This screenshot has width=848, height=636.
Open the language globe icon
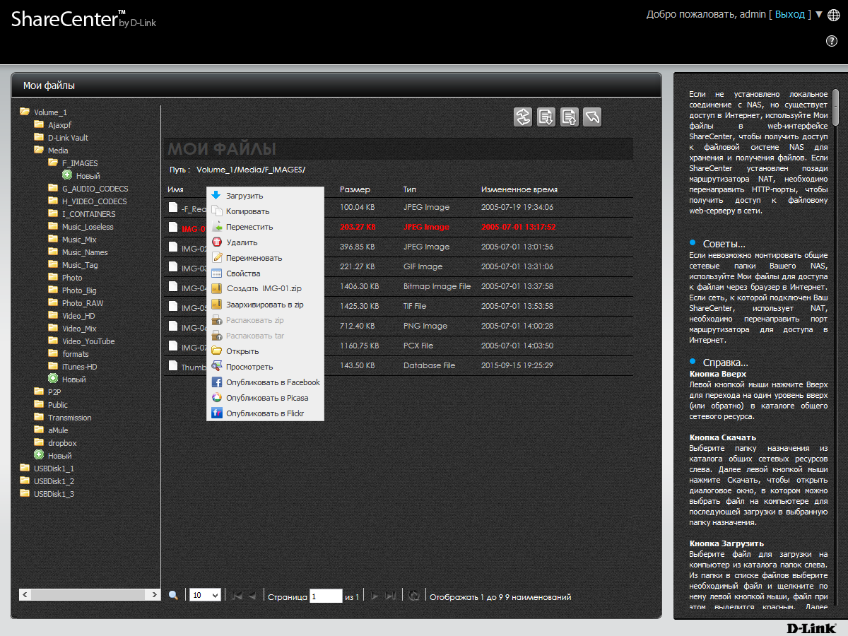(833, 14)
